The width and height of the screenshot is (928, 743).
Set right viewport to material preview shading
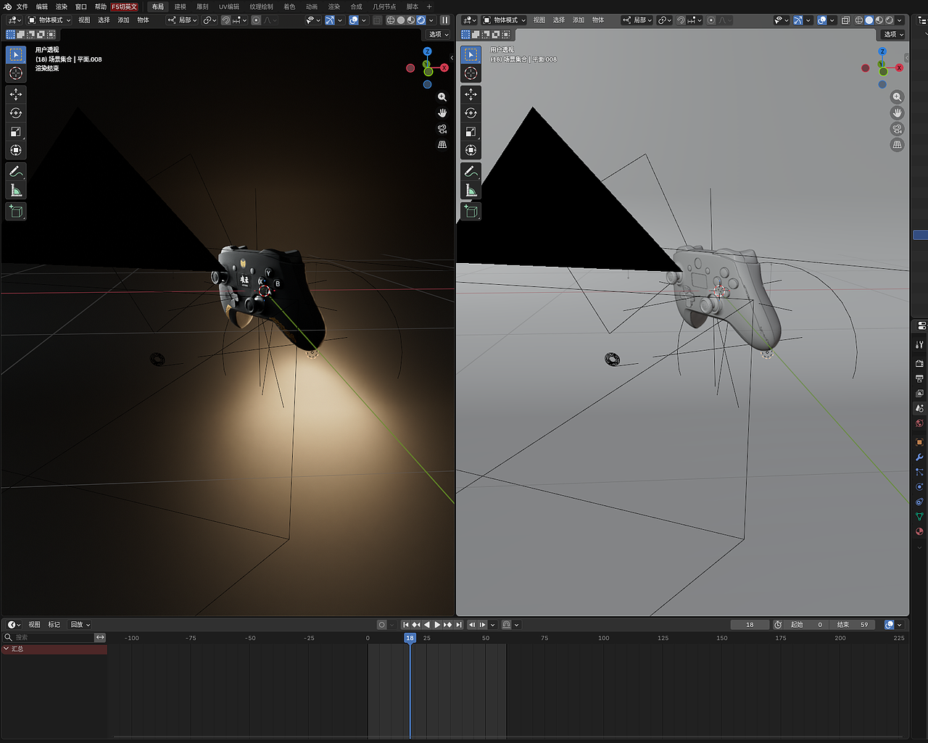(879, 20)
